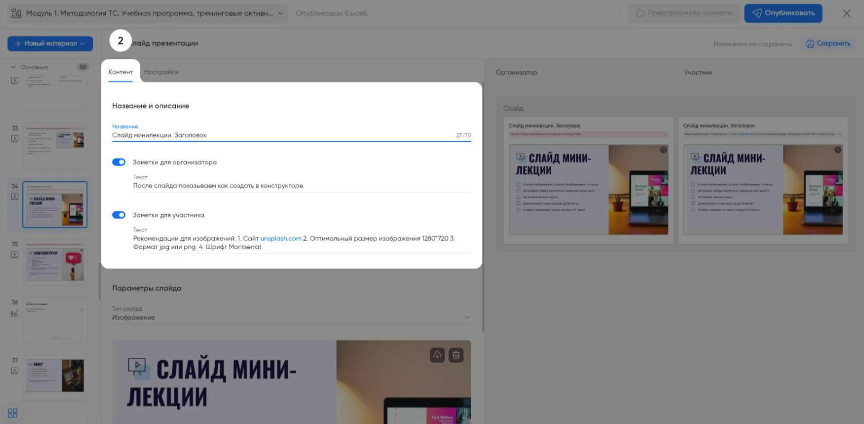Click the Название и описание heading

pos(151,106)
